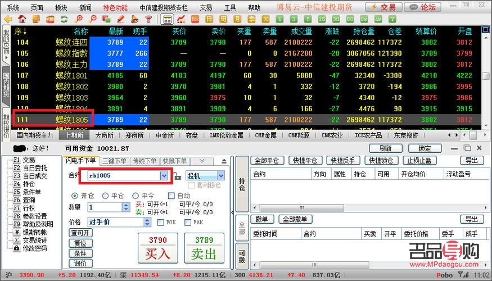This screenshot has height=281, width=492.
Task: Sort by the 序 column header
Action: pyautogui.click(x=20, y=31)
